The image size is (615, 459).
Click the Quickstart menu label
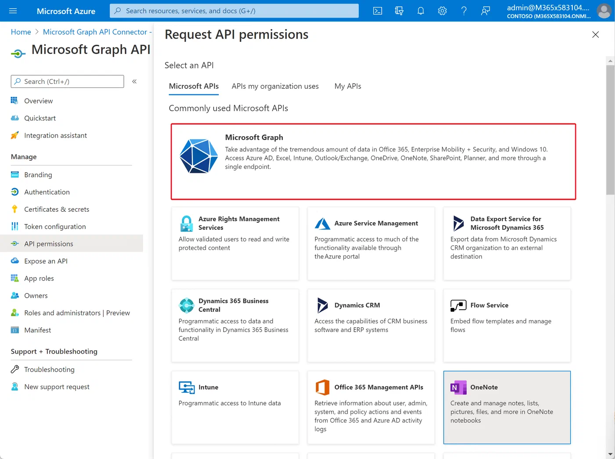(x=40, y=118)
